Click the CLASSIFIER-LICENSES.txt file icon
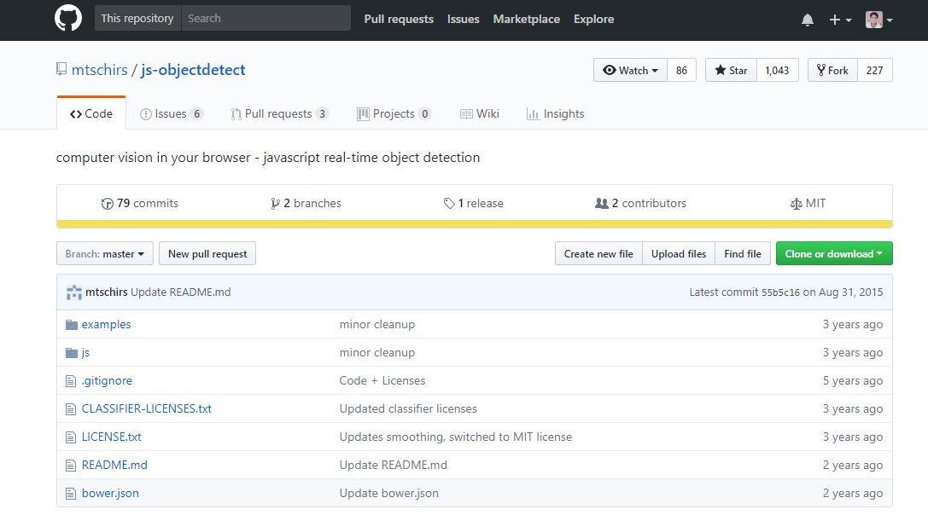928x515 pixels. click(x=71, y=409)
